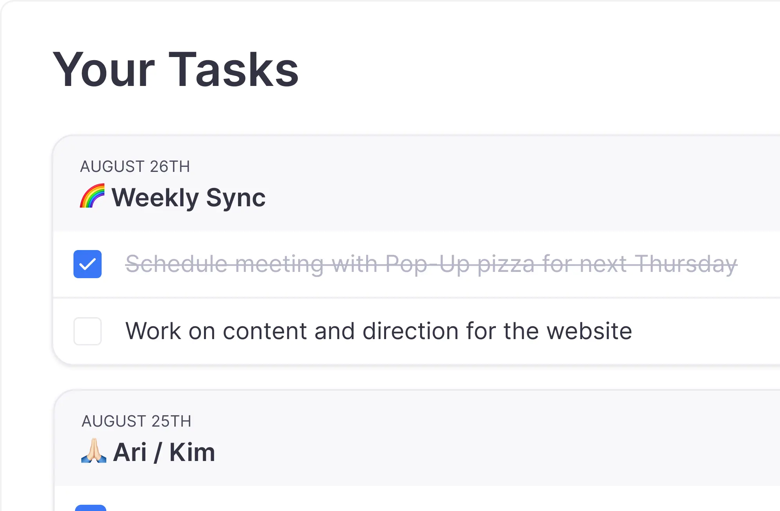
Task: Click the struck-through Schedule meeting task text
Action: point(431,264)
